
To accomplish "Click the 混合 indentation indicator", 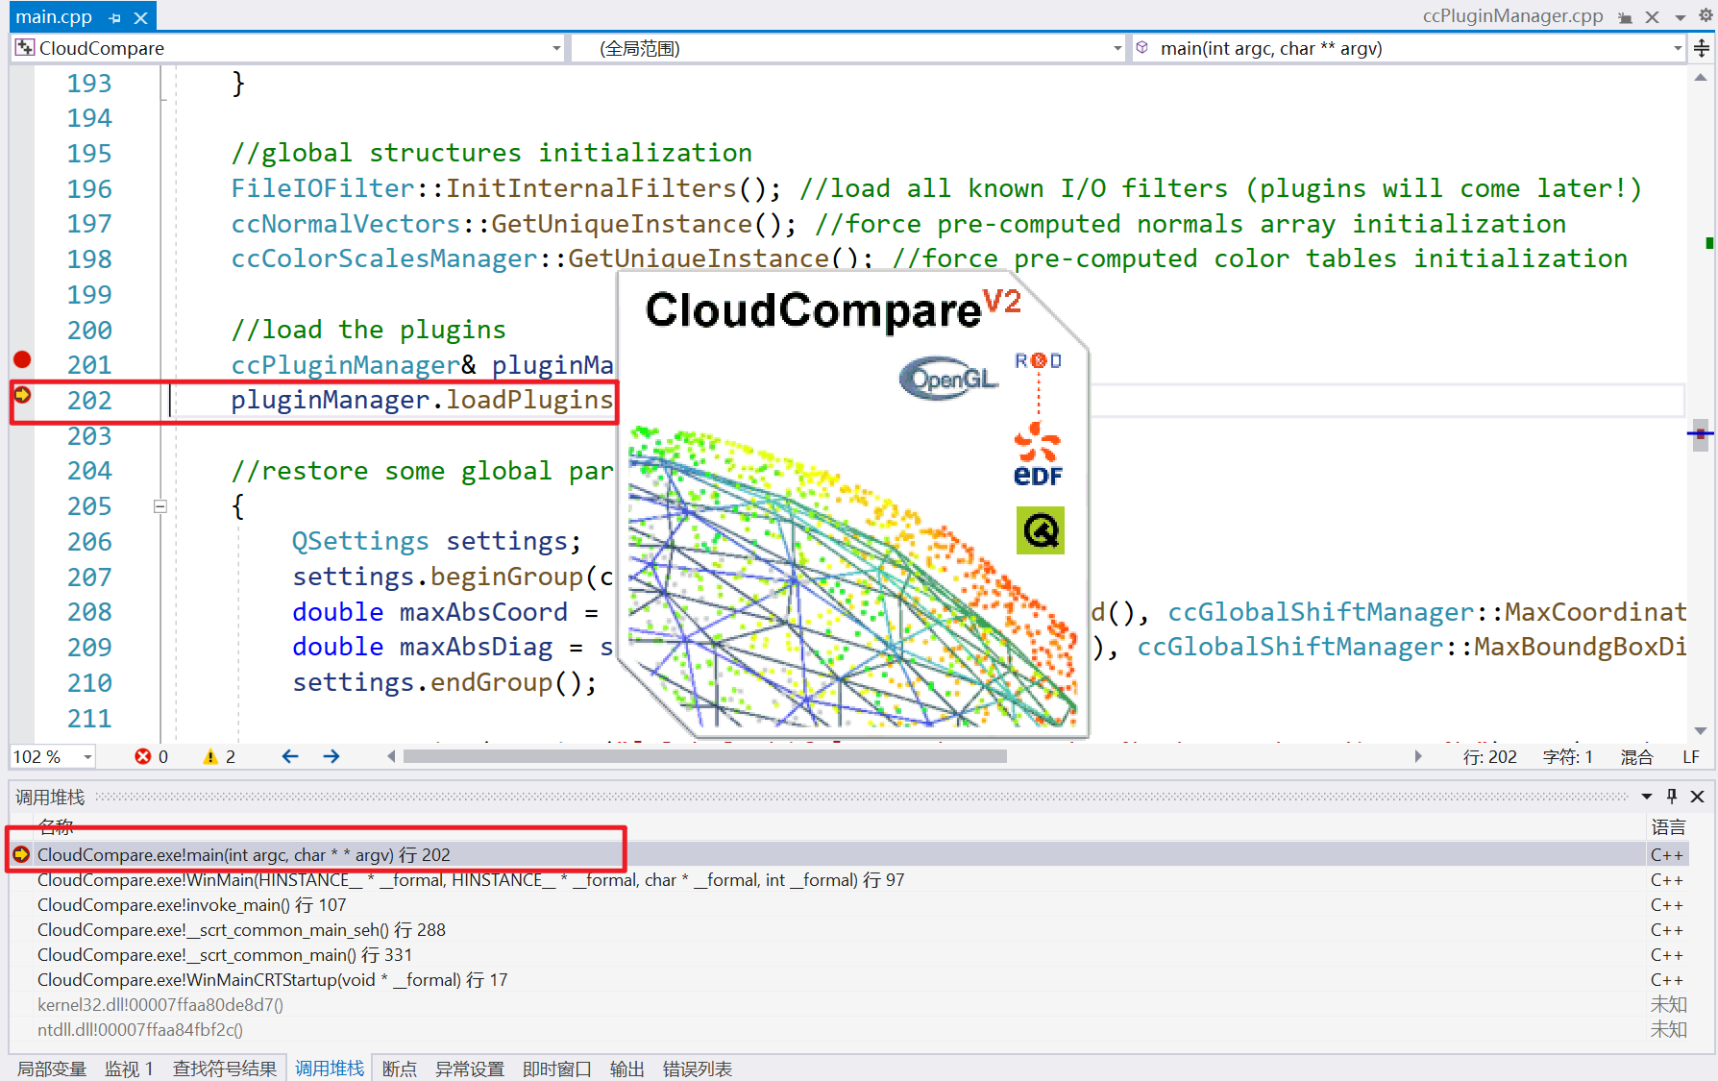I will 1636,757.
